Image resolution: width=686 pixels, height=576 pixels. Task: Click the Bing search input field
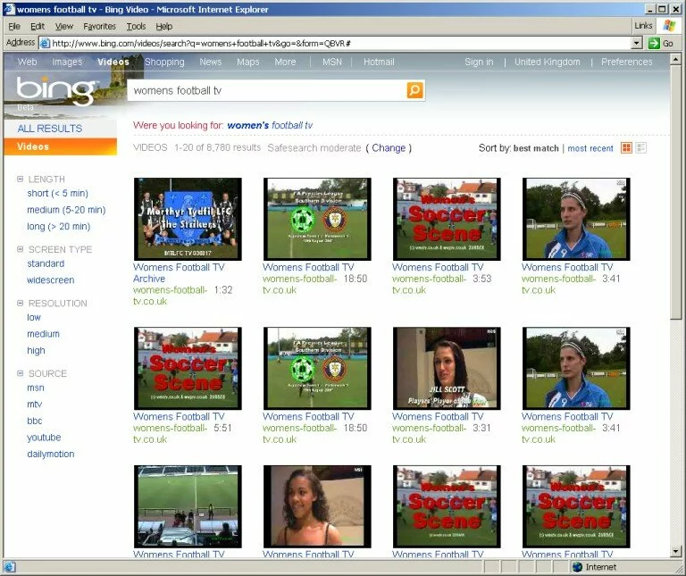tap(267, 90)
